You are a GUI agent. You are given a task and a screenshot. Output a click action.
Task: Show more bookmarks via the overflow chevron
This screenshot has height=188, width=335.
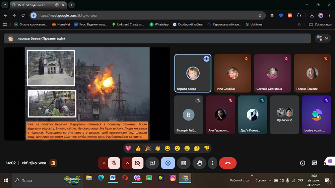point(299,24)
